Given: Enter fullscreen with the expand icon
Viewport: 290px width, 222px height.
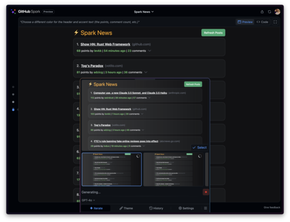Looking at the screenshot, I should pyautogui.click(x=275, y=22).
